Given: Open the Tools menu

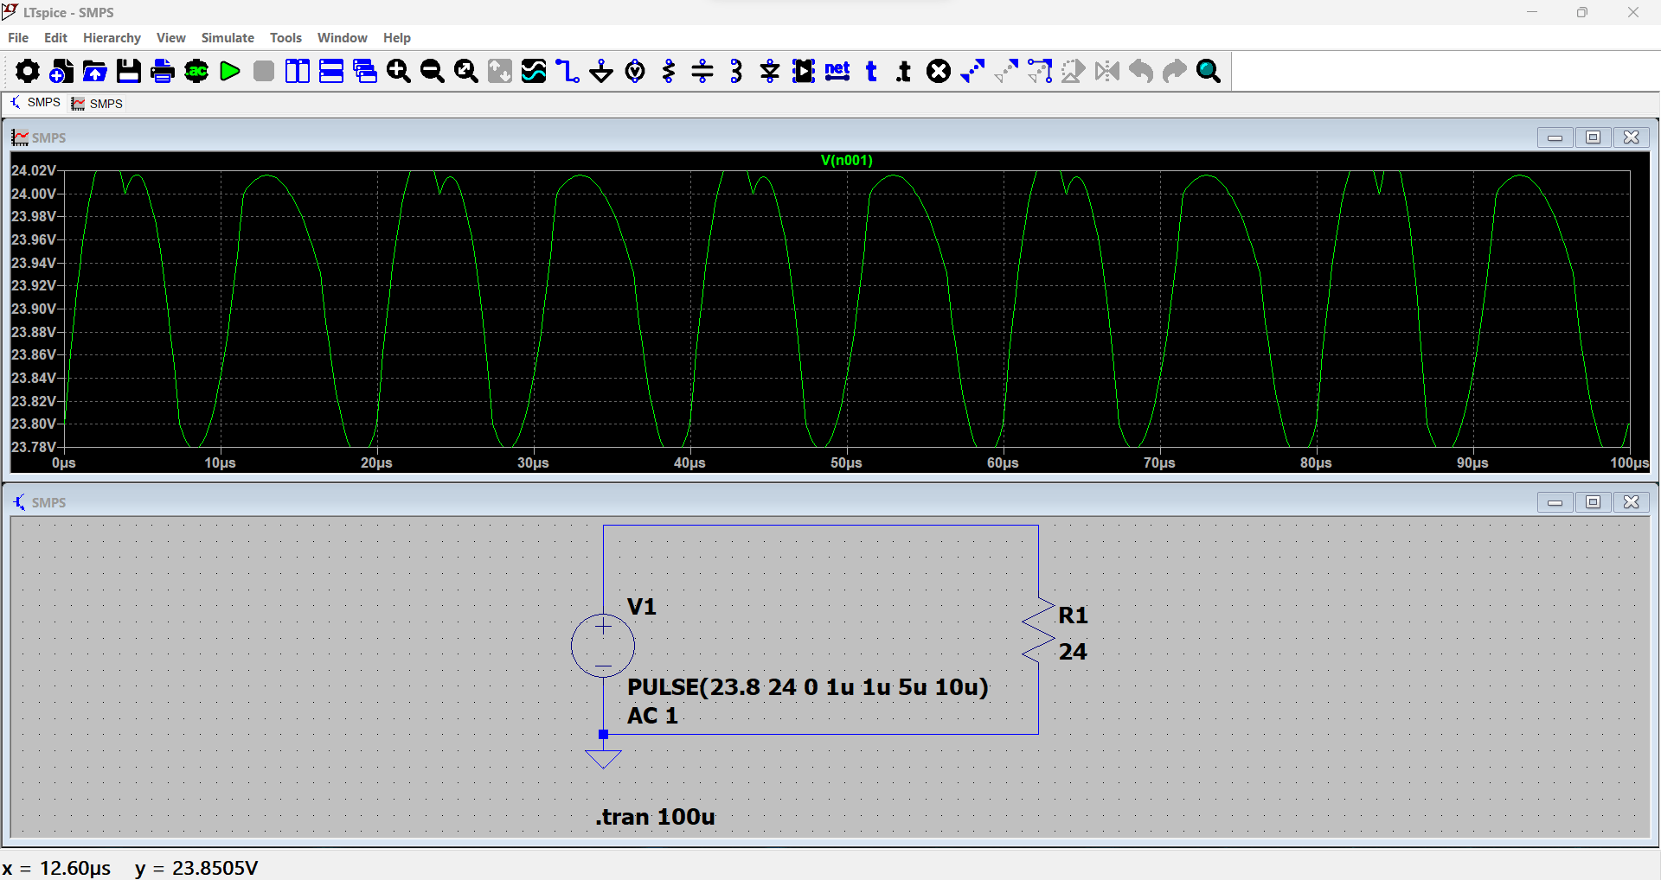Looking at the screenshot, I should click(x=285, y=38).
